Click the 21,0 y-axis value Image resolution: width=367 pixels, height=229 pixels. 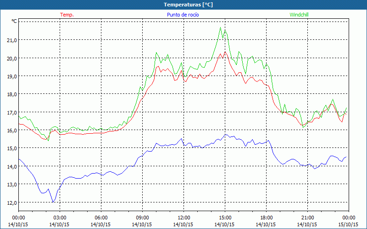click(12, 40)
